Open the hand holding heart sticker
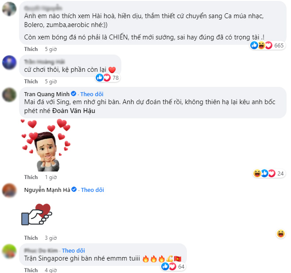The height and width of the screenshot is (273, 291). click(37, 214)
